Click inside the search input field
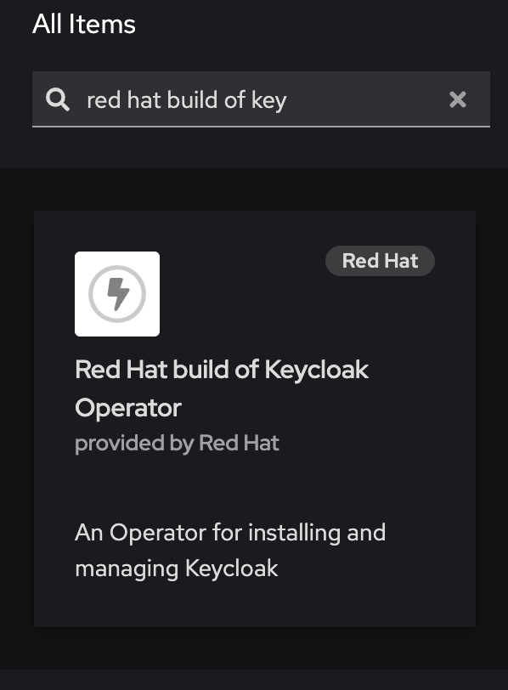 tap(255, 99)
